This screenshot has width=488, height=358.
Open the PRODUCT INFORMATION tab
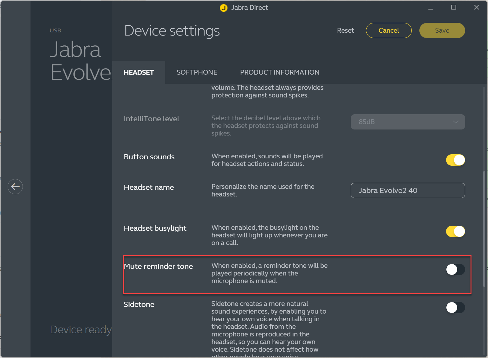click(280, 72)
